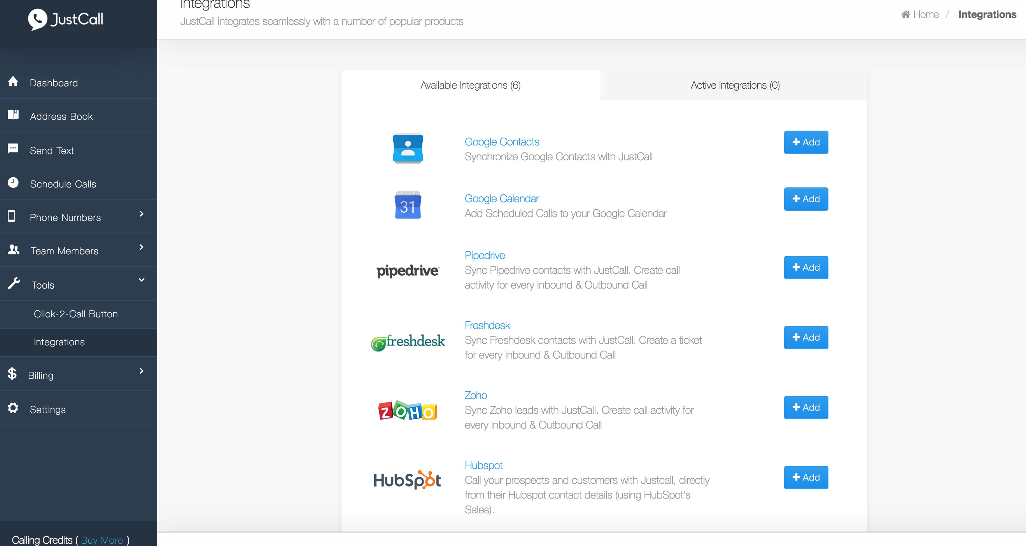Click the Google Contacts logo icon

click(x=408, y=149)
